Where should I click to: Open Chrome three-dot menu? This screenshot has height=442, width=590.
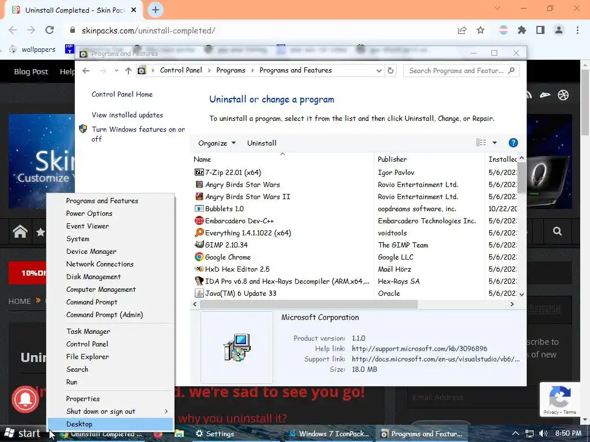point(577,30)
